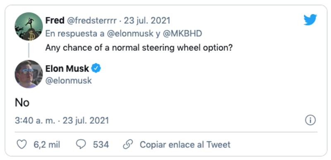Open the @elonmusk mention in reply line
The image size is (331, 160).
tap(130, 34)
